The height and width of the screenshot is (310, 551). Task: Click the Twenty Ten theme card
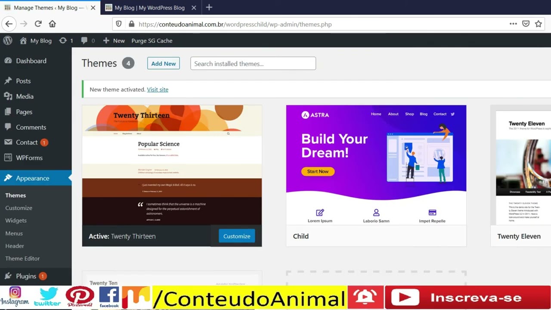tap(172, 278)
